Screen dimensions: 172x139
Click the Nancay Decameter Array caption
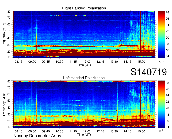37,136
